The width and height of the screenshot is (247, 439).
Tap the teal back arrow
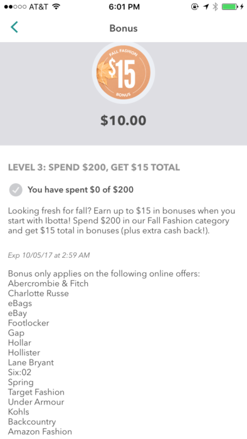[14, 27]
